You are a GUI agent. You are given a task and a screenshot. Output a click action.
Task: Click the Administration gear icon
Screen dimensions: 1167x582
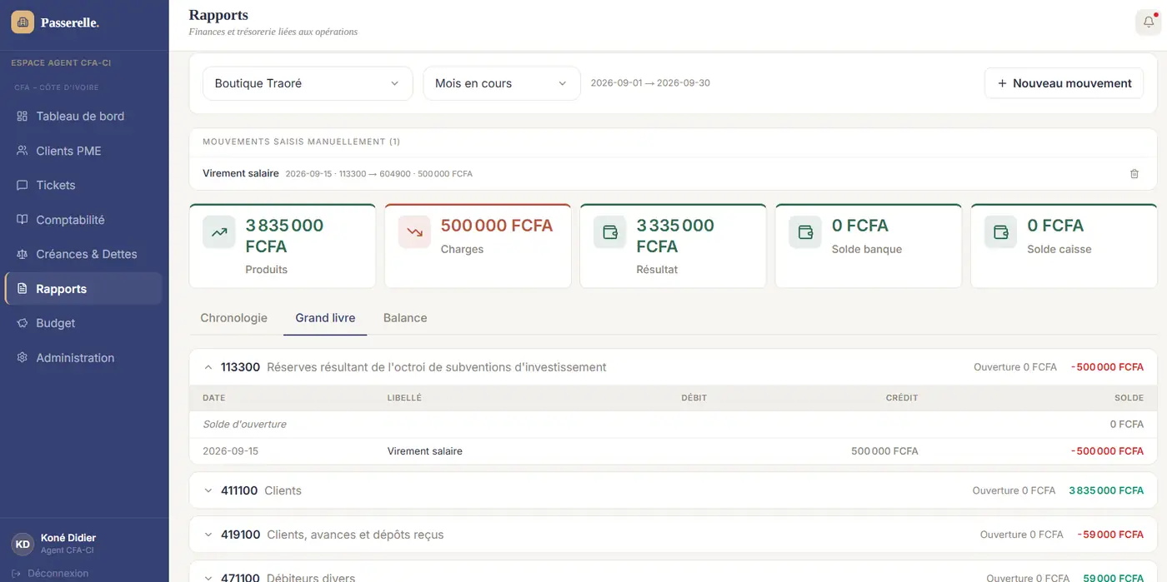[23, 358]
